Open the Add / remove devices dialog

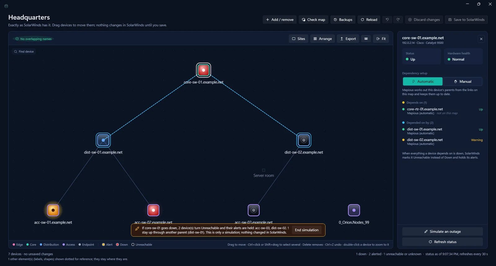click(280, 19)
